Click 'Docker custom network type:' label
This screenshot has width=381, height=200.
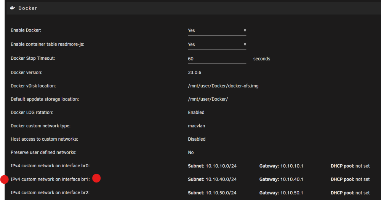[x=41, y=126]
